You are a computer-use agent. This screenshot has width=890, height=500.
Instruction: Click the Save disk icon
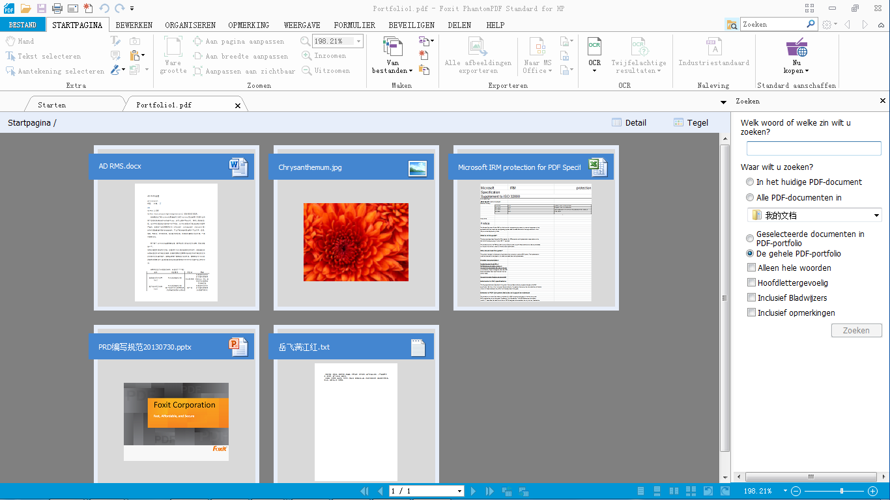click(41, 8)
